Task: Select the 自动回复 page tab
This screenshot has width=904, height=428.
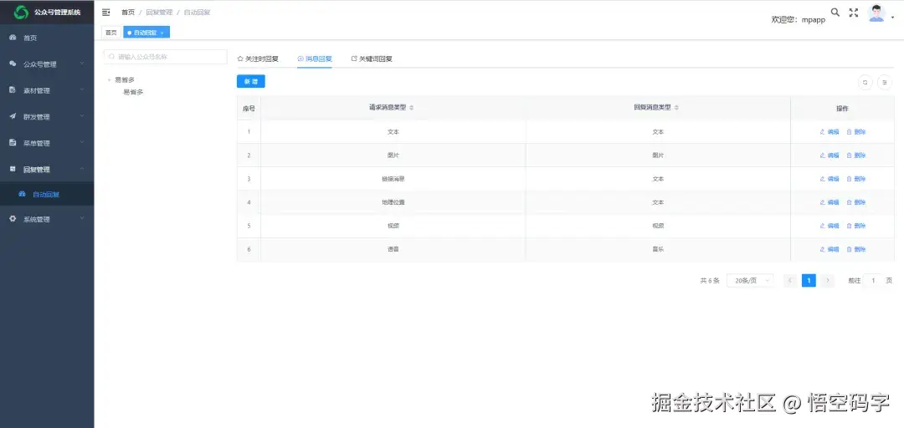Action: (x=145, y=33)
